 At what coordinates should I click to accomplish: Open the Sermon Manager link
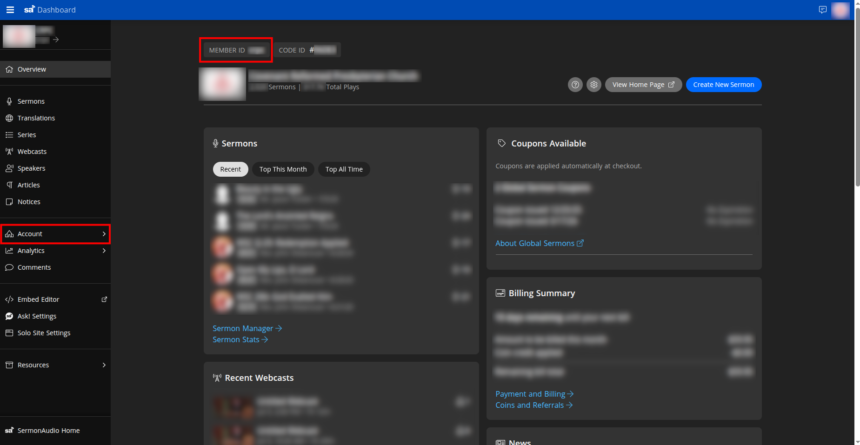(247, 328)
